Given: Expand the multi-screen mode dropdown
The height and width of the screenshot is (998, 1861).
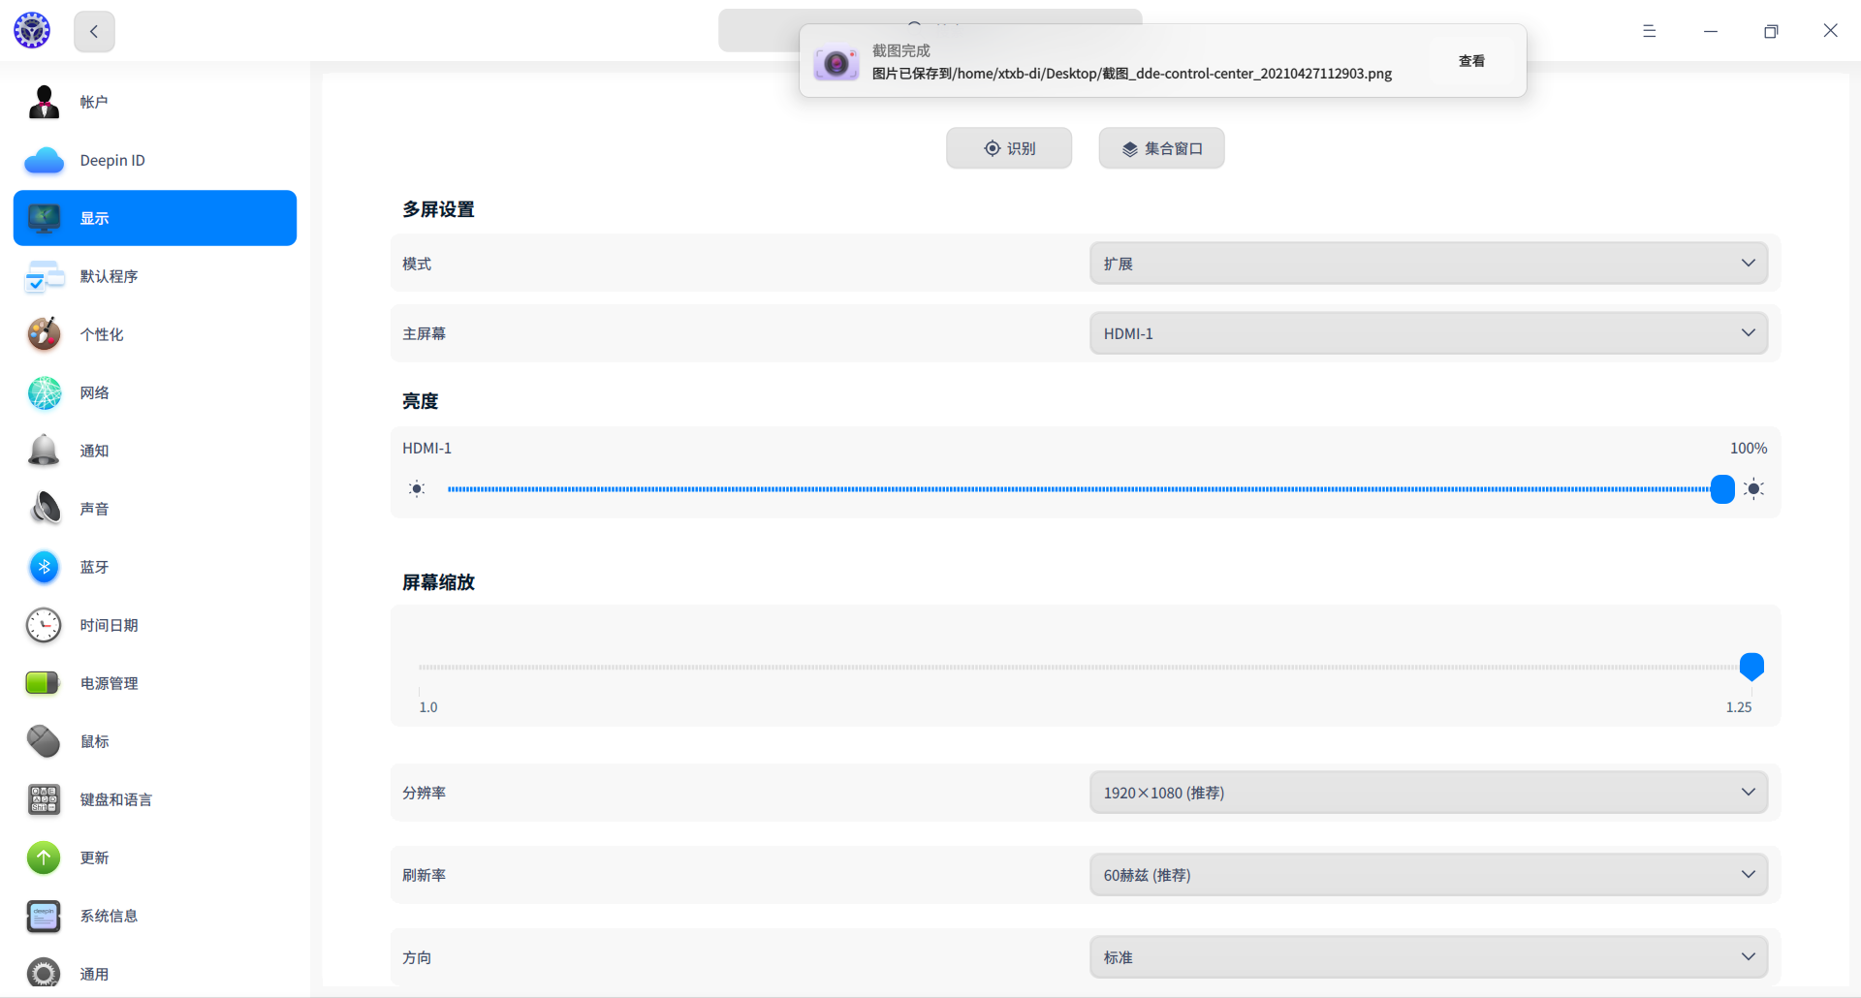Looking at the screenshot, I should pyautogui.click(x=1428, y=264).
